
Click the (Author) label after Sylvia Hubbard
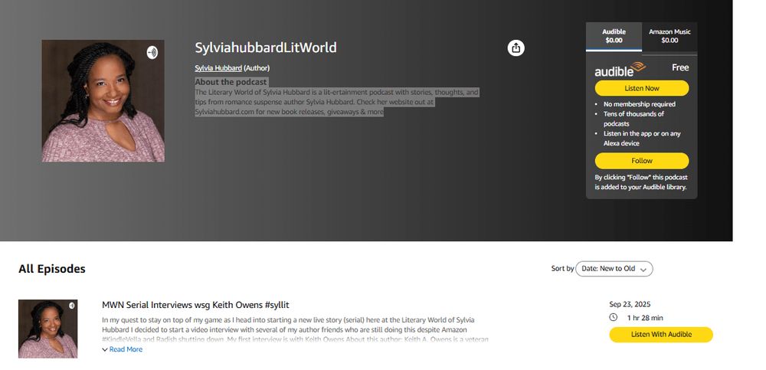[x=257, y=68]
